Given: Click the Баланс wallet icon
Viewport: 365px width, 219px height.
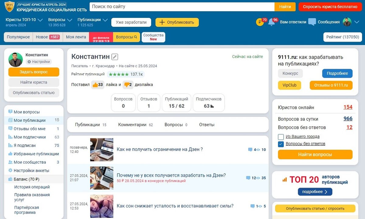Looking at the screenshot, I should pyautogui.click(x=10, y=179).
